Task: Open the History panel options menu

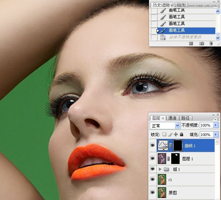Action: pyautogui.click(x=219, y=6)
